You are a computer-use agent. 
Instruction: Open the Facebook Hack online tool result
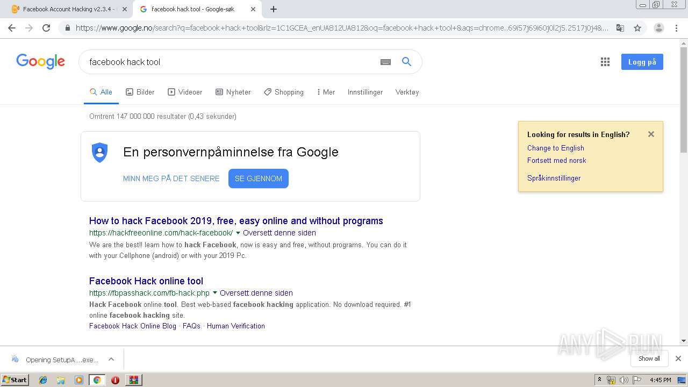point(146,281)
